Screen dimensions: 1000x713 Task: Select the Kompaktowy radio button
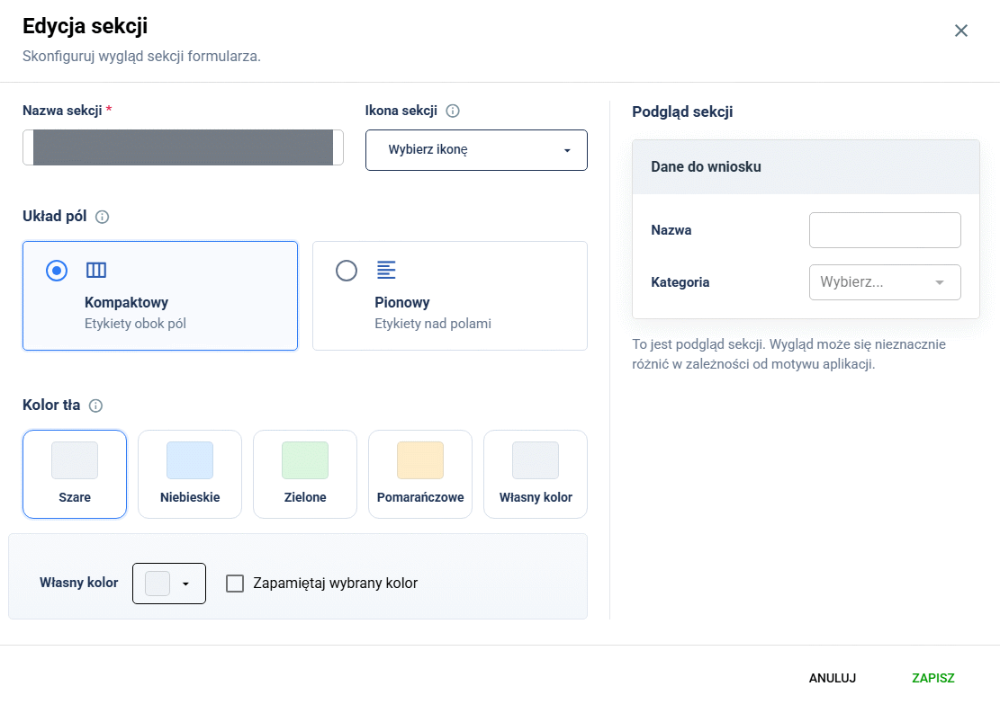point(57,271)
